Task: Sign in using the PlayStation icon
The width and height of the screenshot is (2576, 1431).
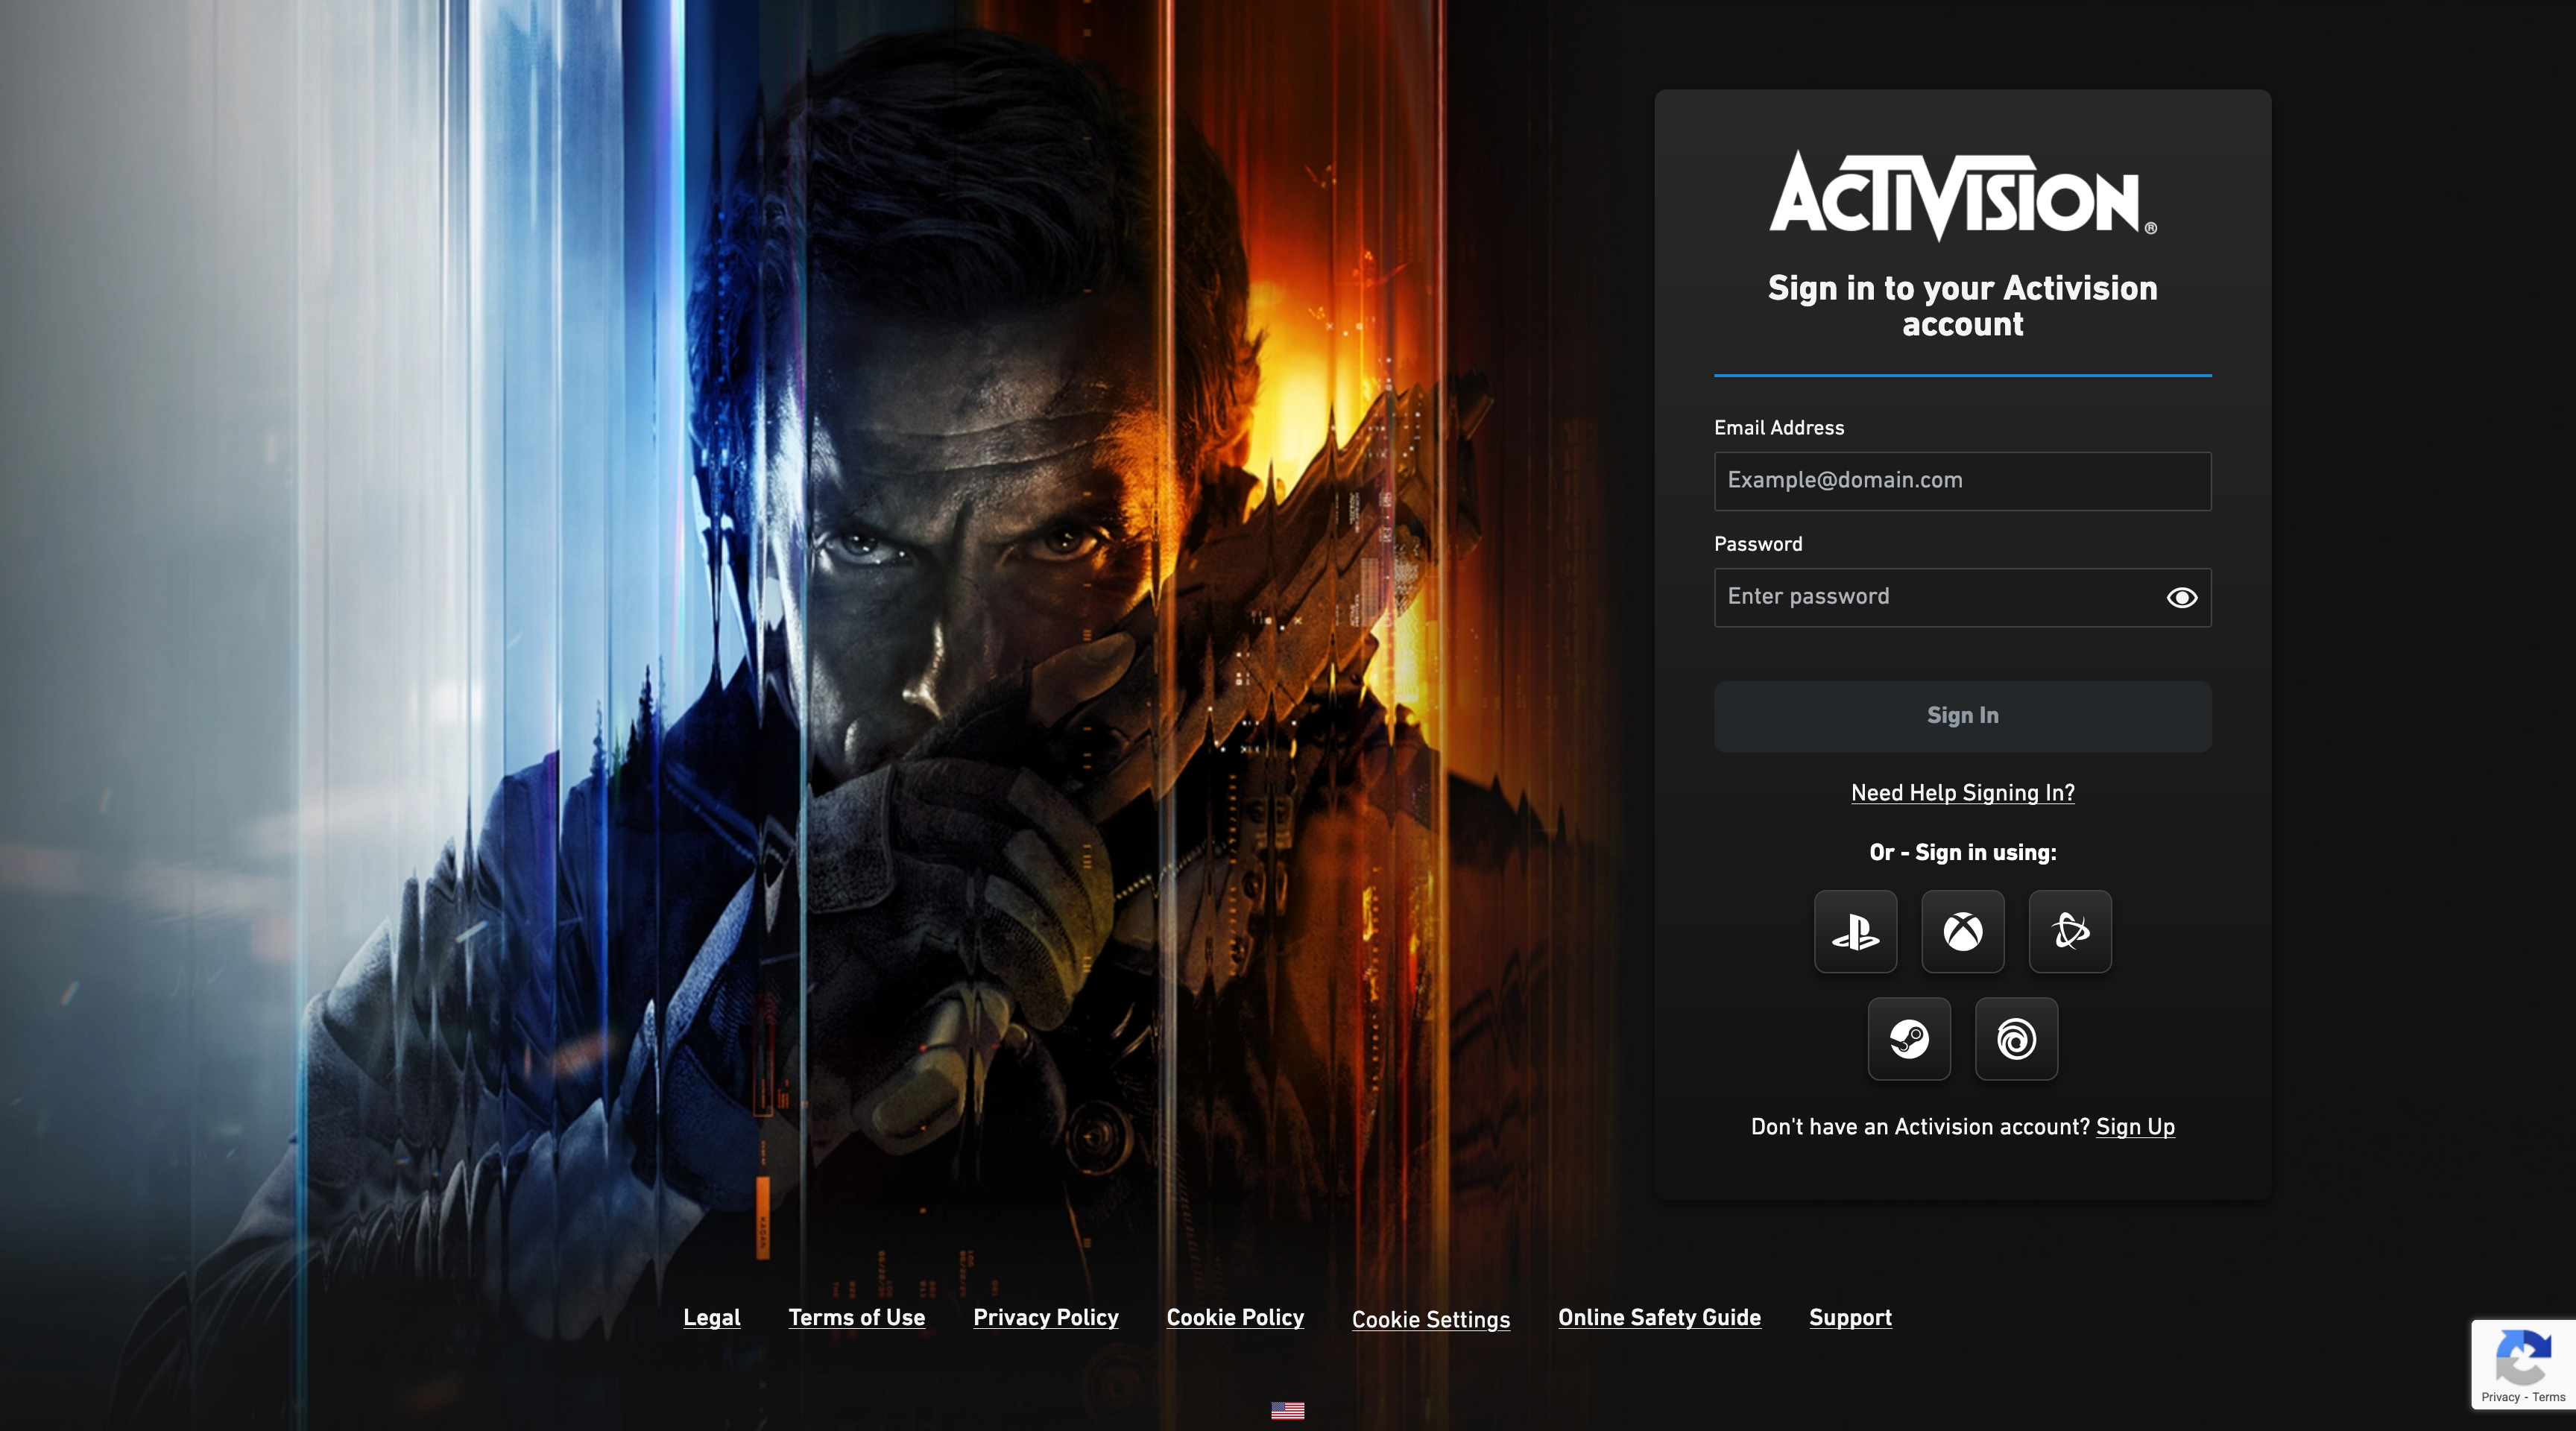Action: pyautogui.click(x=1855, y=932)
